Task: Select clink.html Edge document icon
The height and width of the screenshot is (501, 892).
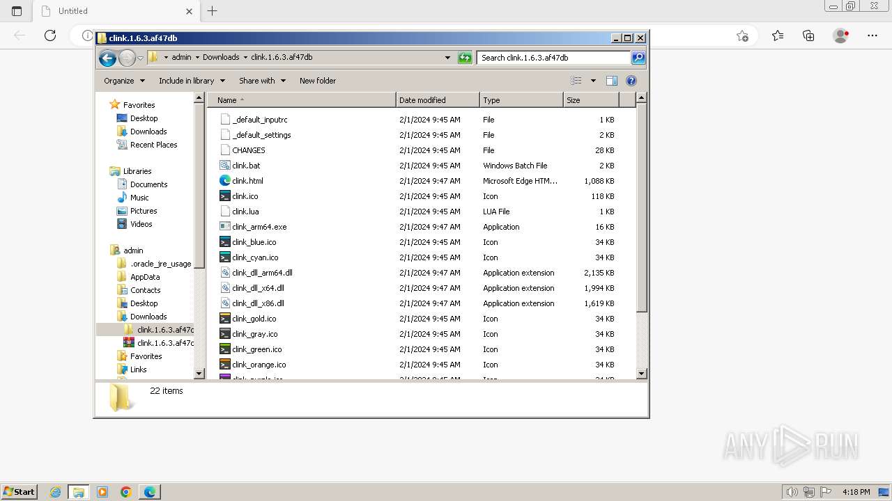Action: (x=225, y=181)
